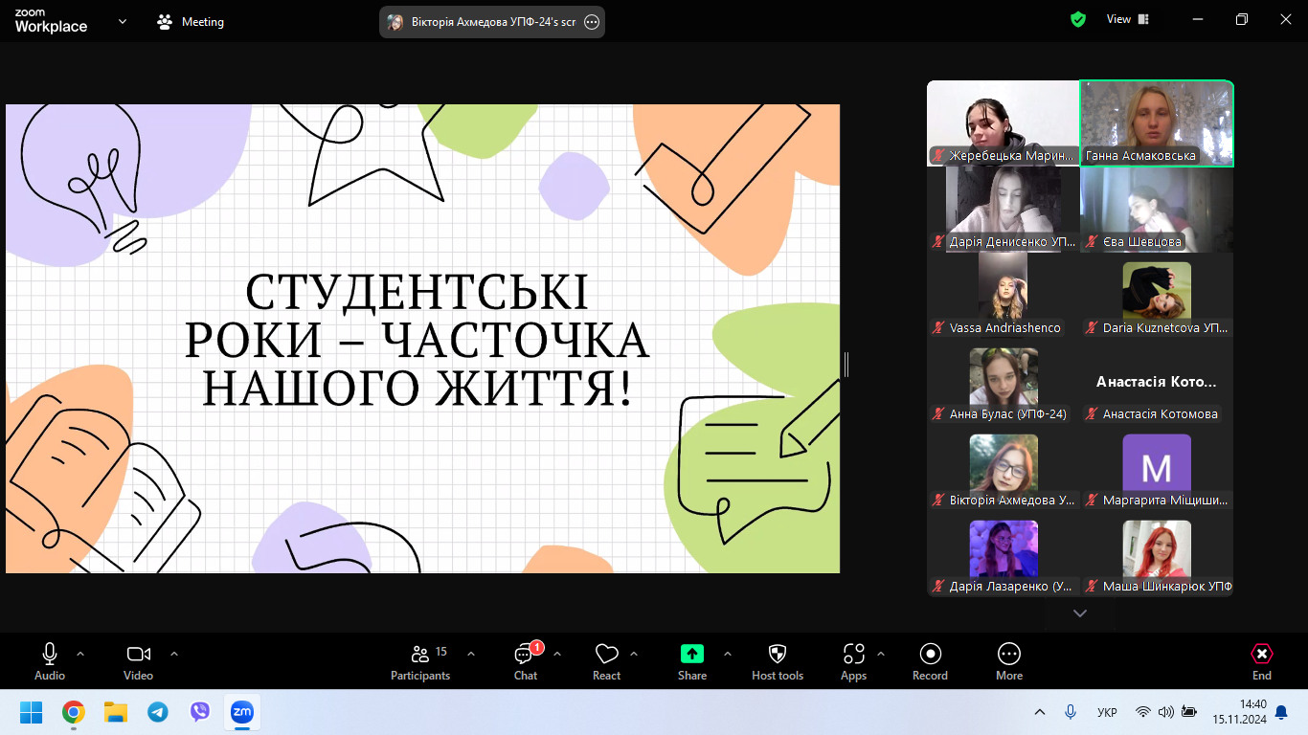The height and width of the screenshot is (735, 1308).
Task: Click the taskbar microphone tray icon
Action: point(1071,712)
